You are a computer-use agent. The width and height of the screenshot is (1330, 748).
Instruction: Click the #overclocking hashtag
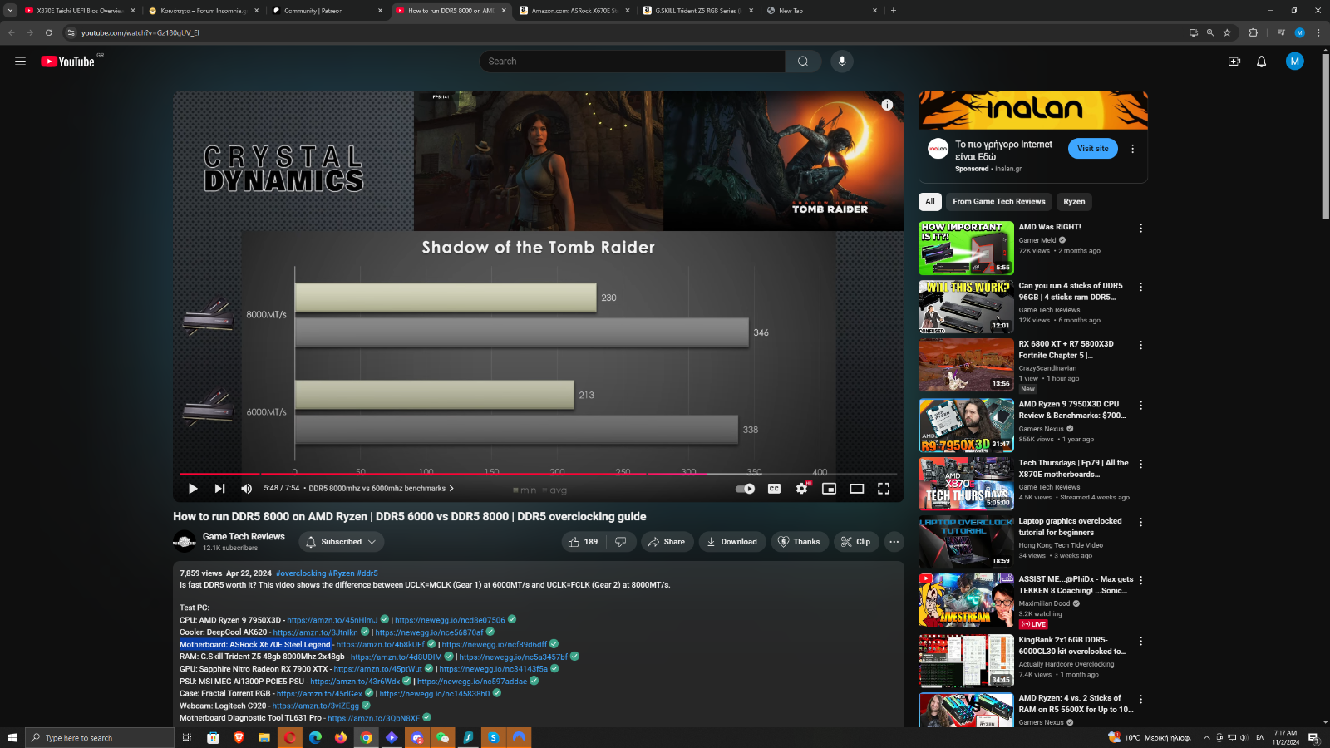point(301,573)
